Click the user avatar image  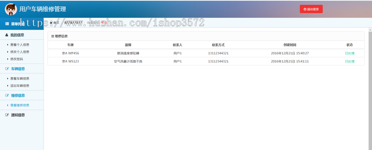[x=11, y=9]
